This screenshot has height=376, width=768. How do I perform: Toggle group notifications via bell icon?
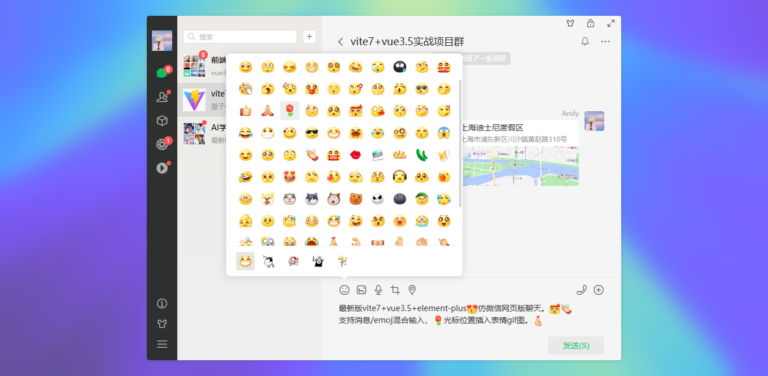(585, 41)
